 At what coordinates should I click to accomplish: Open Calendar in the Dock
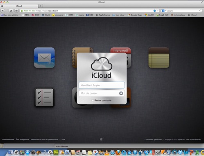[79, 152]
